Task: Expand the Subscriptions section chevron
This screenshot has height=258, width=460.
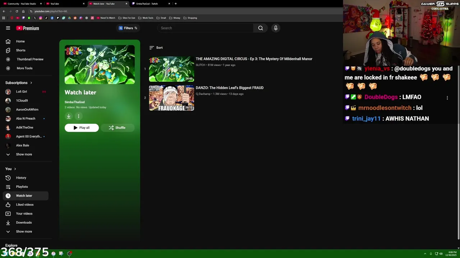Action: [x=31, y=83]
